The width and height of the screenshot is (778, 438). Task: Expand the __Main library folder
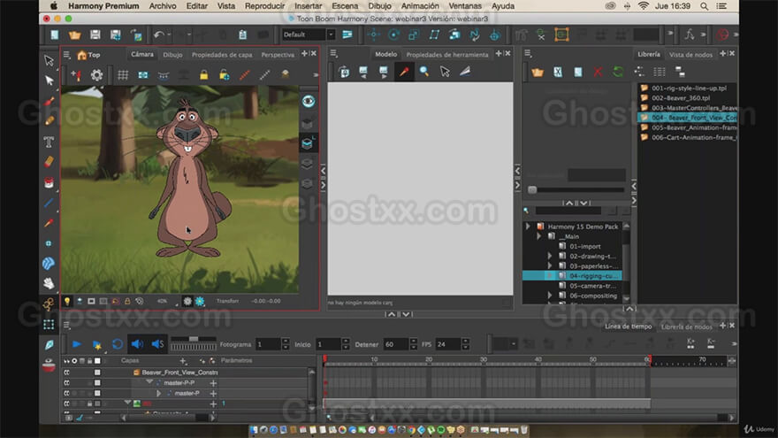[x=538, y=236]
